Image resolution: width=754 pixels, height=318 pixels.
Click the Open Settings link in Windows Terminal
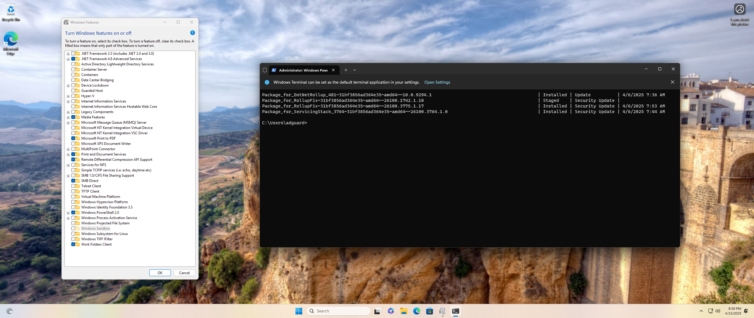437,82
